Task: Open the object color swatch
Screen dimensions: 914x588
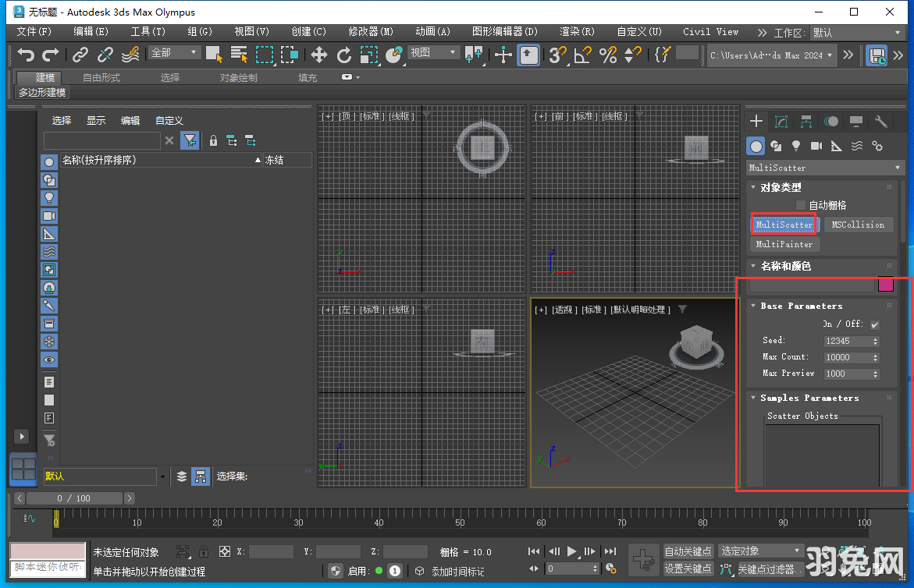Action: click(886, 284)
